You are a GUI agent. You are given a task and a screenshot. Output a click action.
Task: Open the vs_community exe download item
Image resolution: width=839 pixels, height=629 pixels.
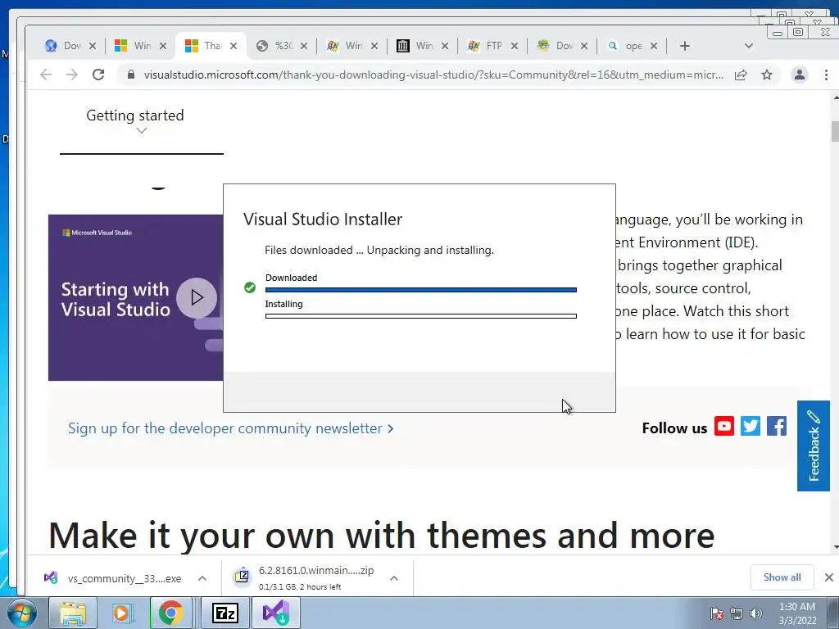click(x=114, y=578)
